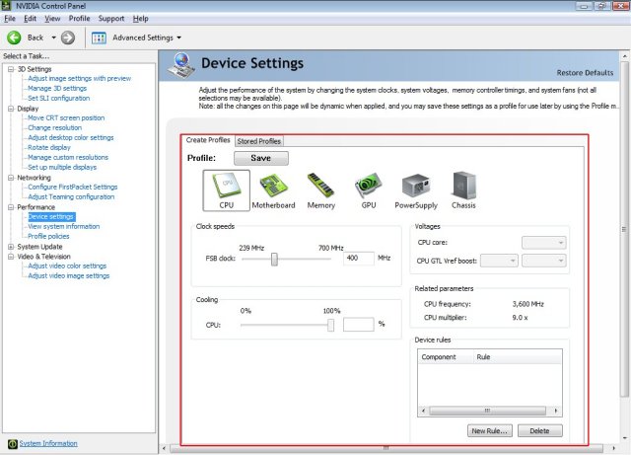Image resolution: width=631 pixels, height=455 pixels.
Task: Collapse the Display tree node
Action: point(11,109)
